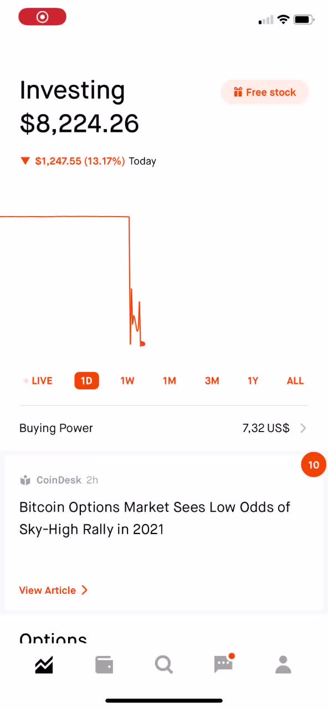The height and width of the screenshot is (709, 328).
Task: Switch chart to 1M range
Action: pos(170,381)
